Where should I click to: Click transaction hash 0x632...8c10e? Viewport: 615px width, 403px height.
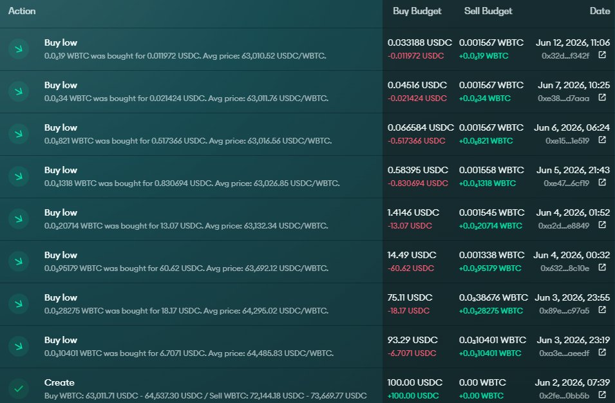click(x=565, y=268)
